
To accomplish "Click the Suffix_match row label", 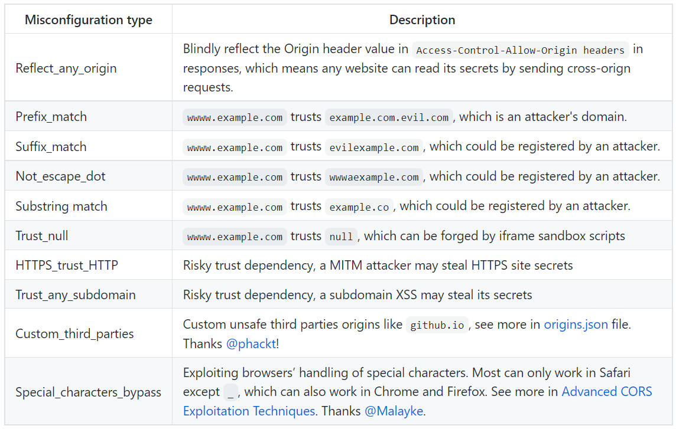I will [x=51, y=147].
